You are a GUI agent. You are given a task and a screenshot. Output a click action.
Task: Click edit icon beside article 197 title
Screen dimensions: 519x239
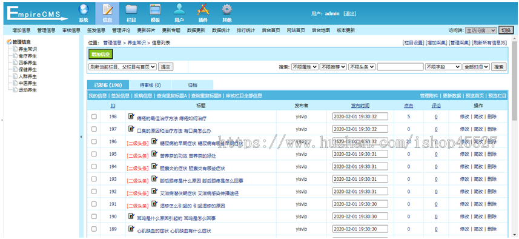pyautogui.click(x=131, y=129)
